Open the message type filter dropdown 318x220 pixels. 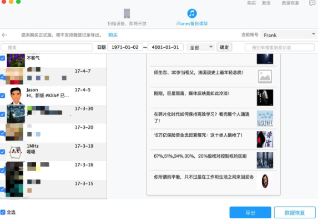[x=200, y=47]
